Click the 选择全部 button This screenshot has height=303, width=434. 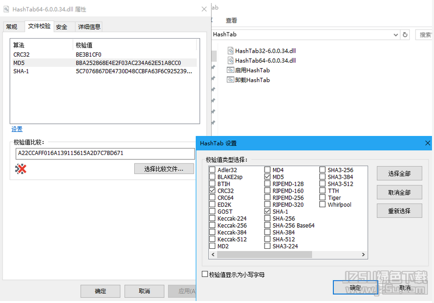pyautogui.click(x=399, y=174)
